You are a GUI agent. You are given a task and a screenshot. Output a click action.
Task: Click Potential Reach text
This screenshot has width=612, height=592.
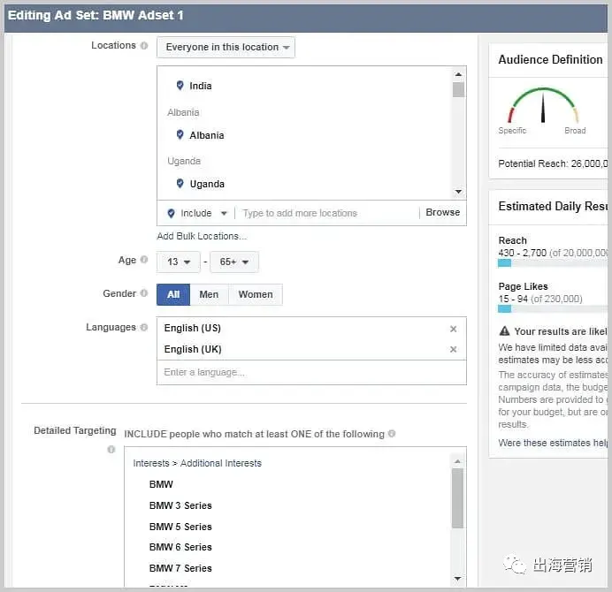553,163
